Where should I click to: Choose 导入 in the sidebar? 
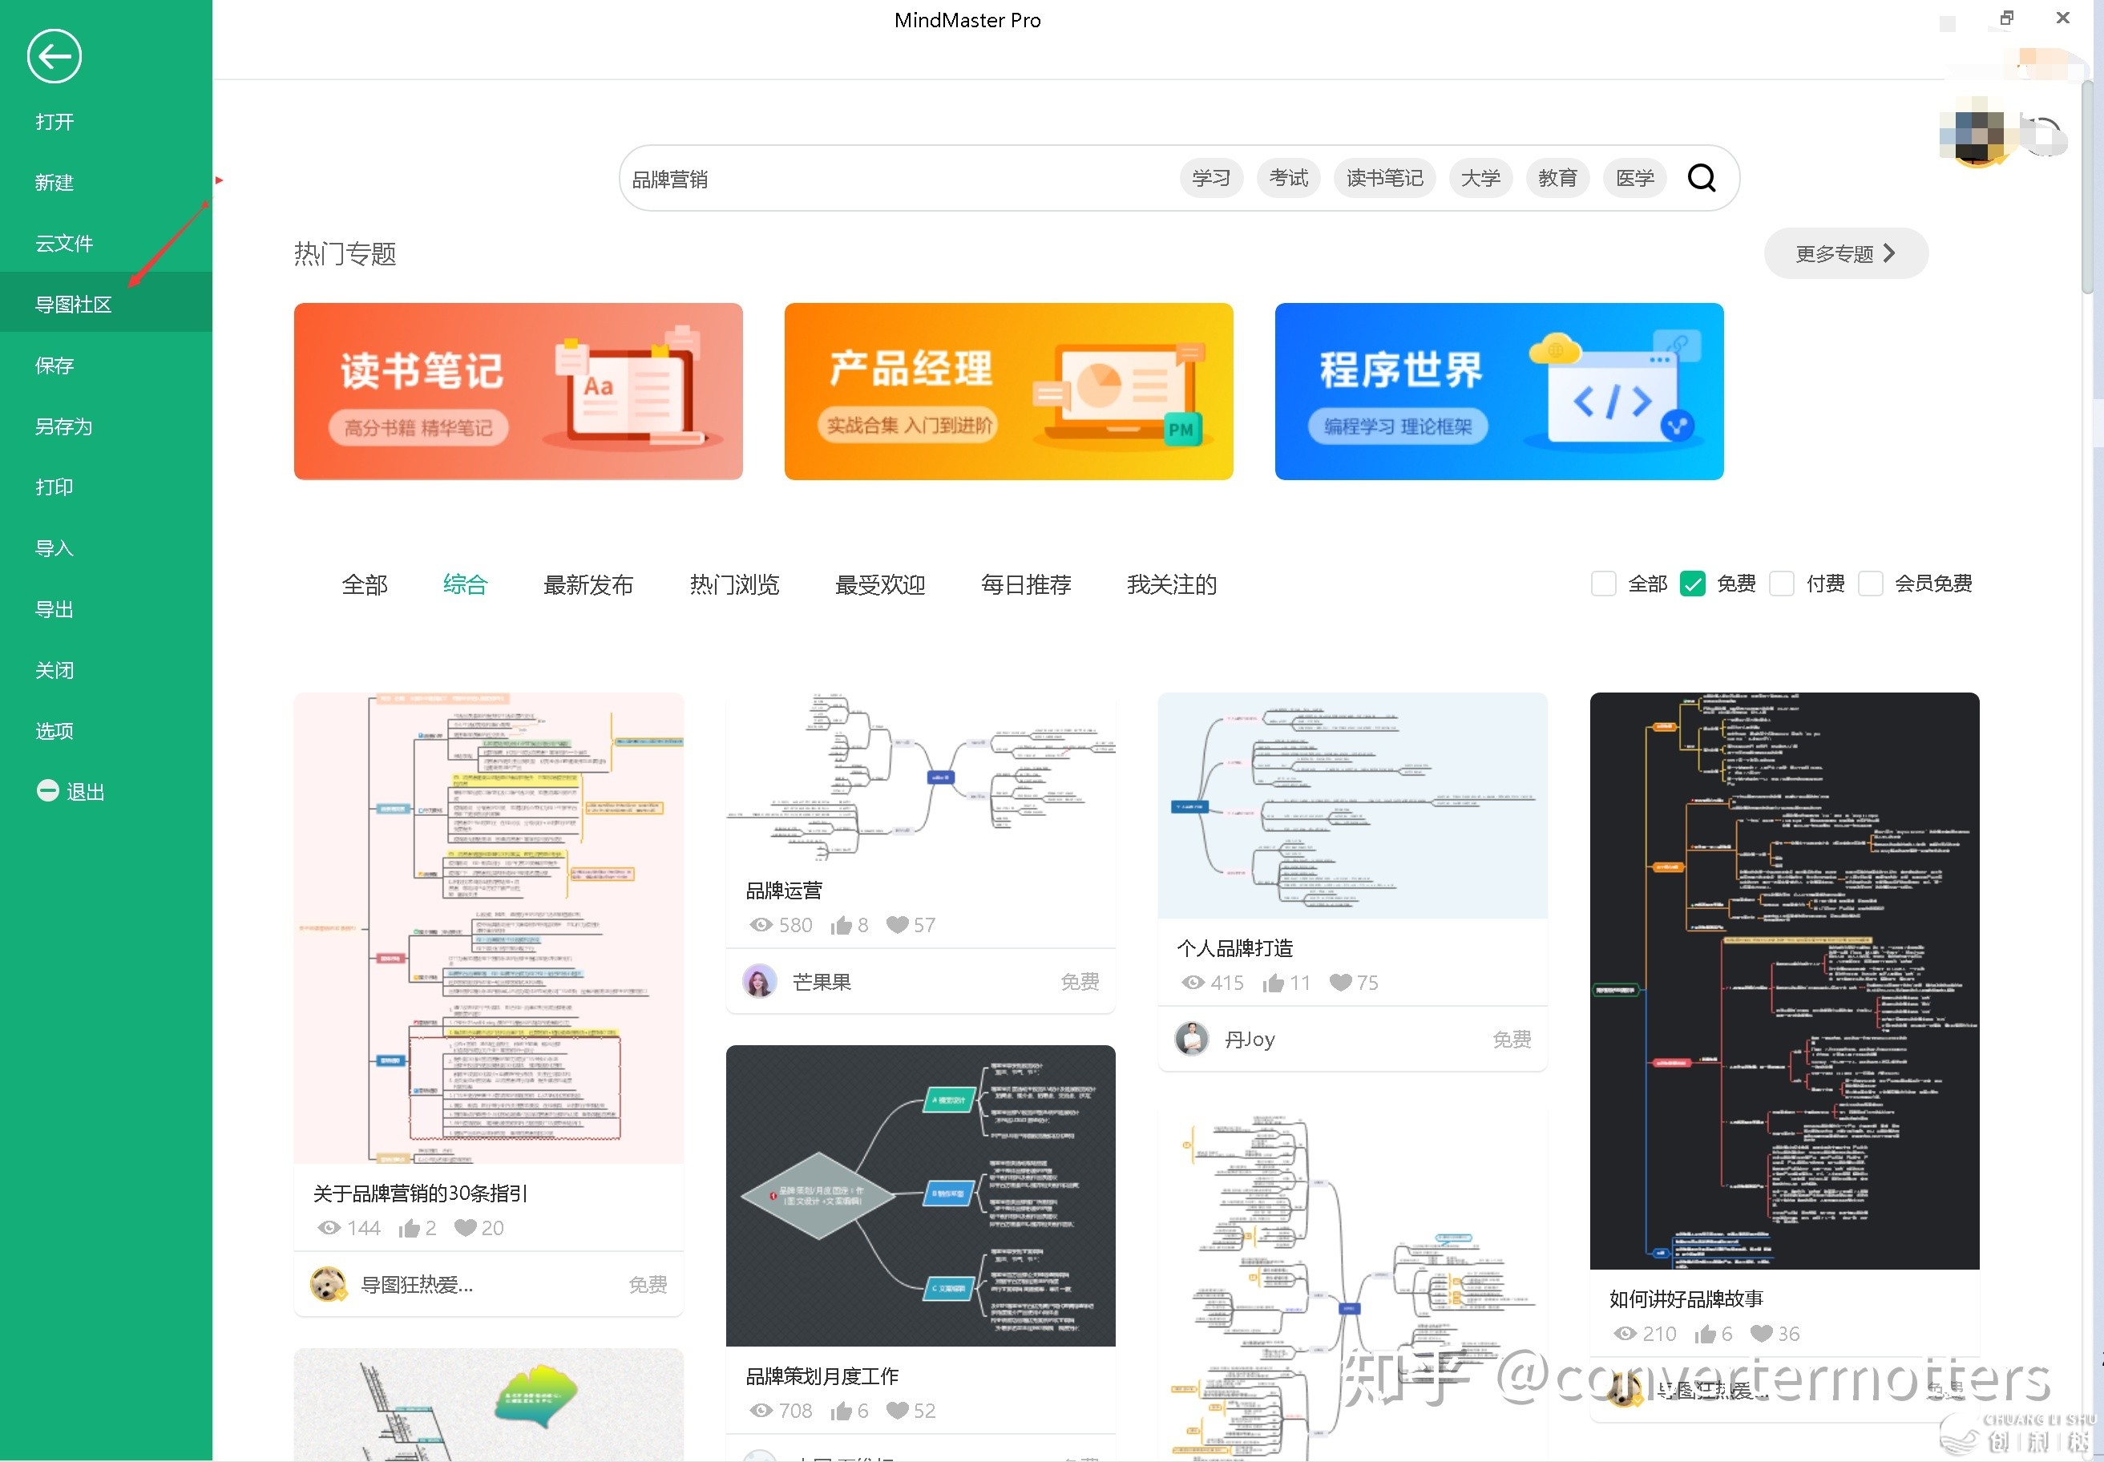point(107,547)
